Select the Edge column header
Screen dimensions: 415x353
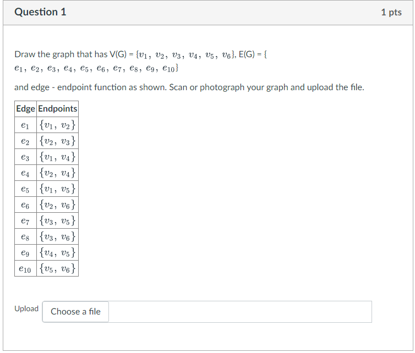25,109
